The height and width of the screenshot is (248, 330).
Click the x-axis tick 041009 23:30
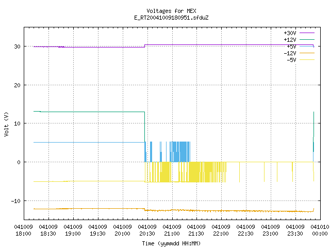click(x=295, y=230)
